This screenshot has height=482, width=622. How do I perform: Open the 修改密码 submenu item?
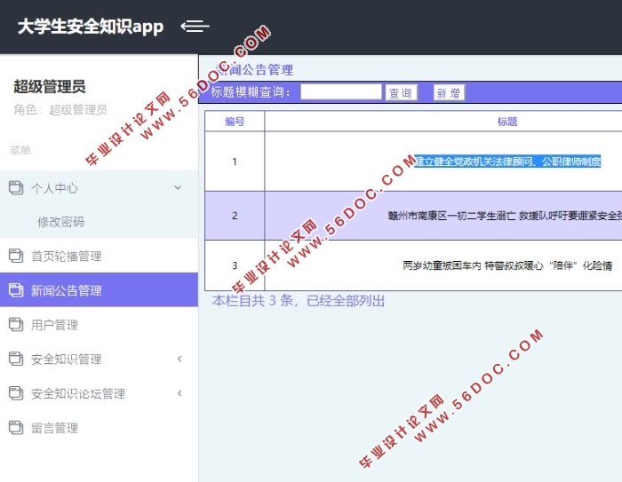pyautogui.click(x=61, y=222)
